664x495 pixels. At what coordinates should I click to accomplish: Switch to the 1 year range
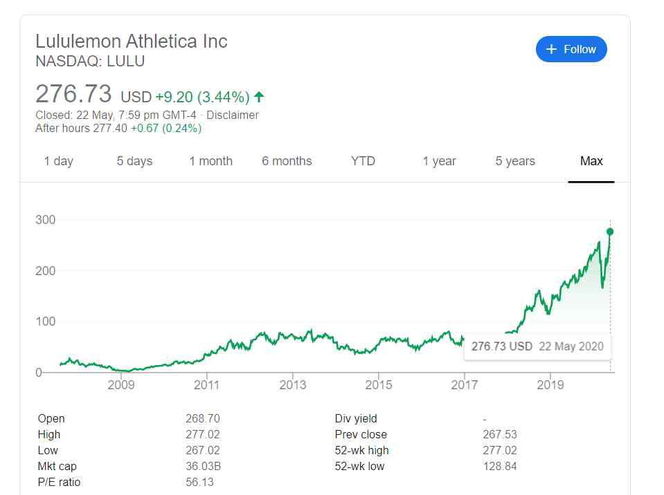[x=439, y=161]
